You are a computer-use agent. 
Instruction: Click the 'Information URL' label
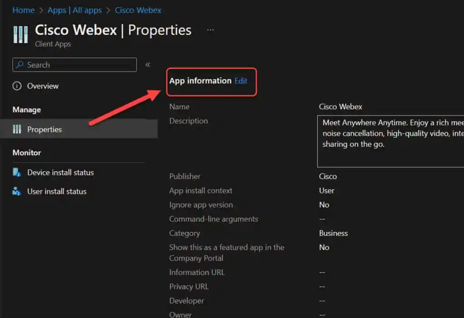pos(197,272)
